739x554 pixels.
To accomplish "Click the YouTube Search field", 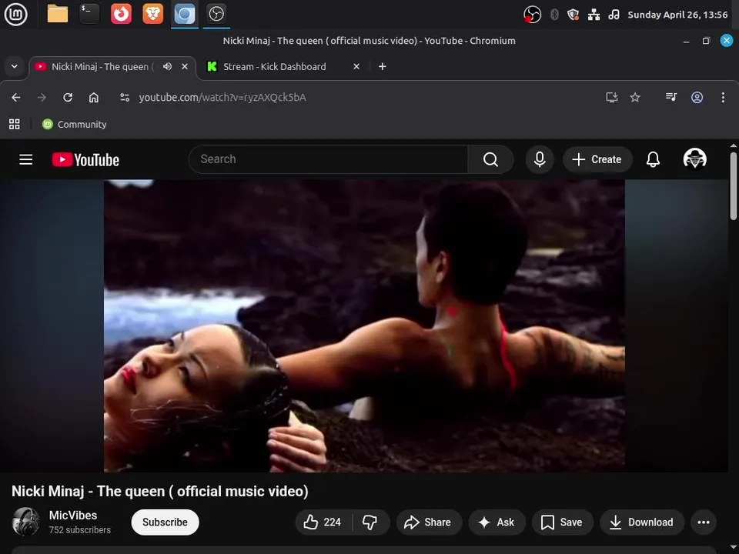I will (329, 159).
